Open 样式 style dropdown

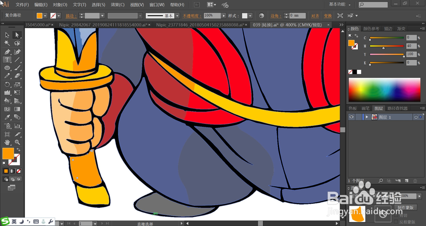point(250,16)
